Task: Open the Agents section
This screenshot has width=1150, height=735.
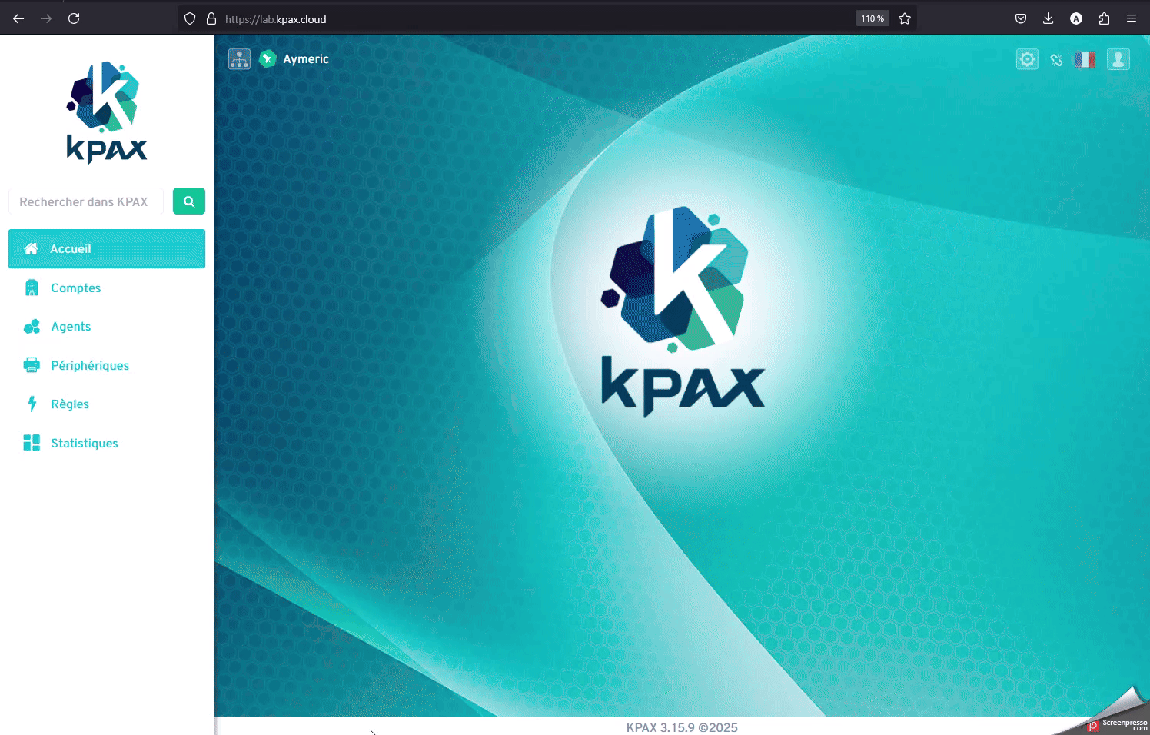Action: click(71, 327)
